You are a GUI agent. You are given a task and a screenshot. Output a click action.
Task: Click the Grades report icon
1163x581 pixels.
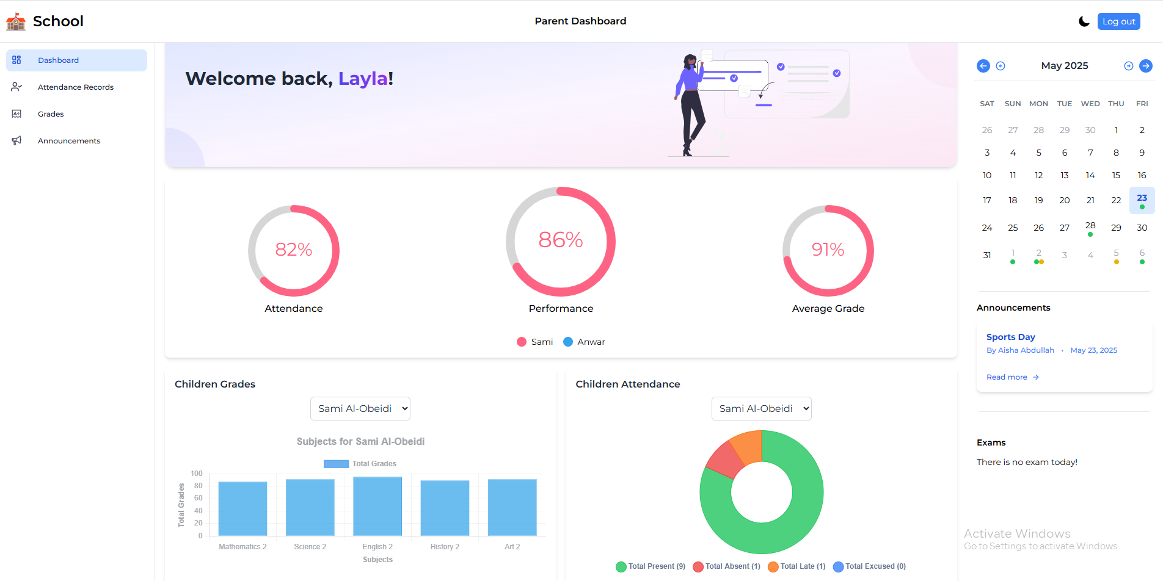tap(16, 114)
